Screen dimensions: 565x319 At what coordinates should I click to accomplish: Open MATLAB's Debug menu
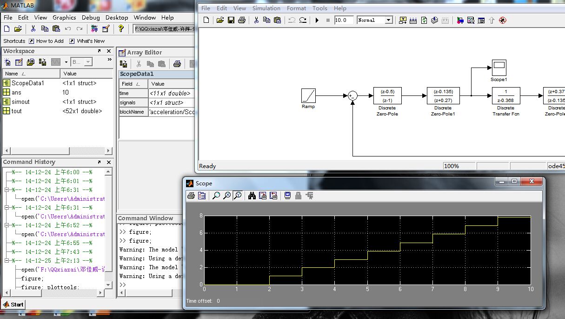[x=91, y=17]
